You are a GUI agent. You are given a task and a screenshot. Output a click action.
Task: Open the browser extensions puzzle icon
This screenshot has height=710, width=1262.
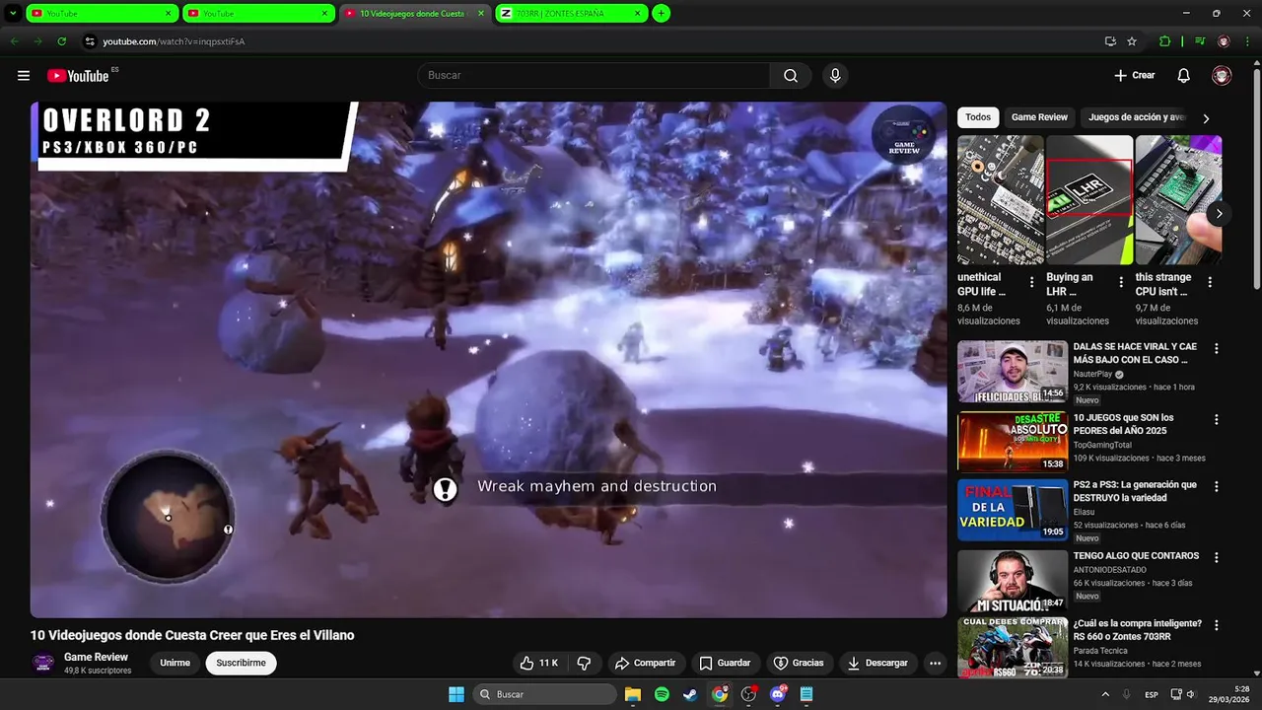coord(1164,41)
